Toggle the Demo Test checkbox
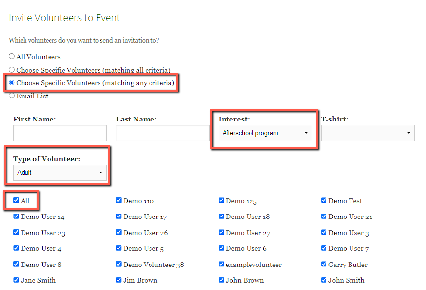Image resolution: width=426 pixels, height=290 pixels. click(x=324, y=200)
